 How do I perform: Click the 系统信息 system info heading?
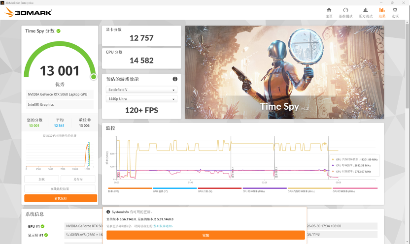[x=34, y=214]
